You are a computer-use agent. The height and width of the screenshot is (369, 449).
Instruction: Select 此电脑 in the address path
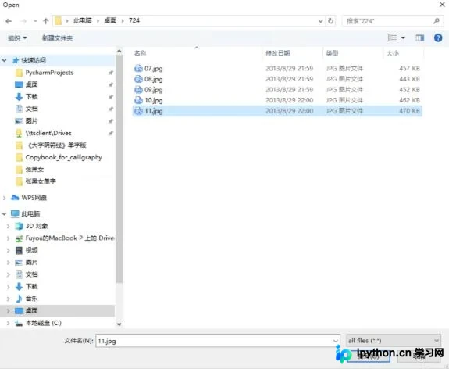[x=83, y=20]
